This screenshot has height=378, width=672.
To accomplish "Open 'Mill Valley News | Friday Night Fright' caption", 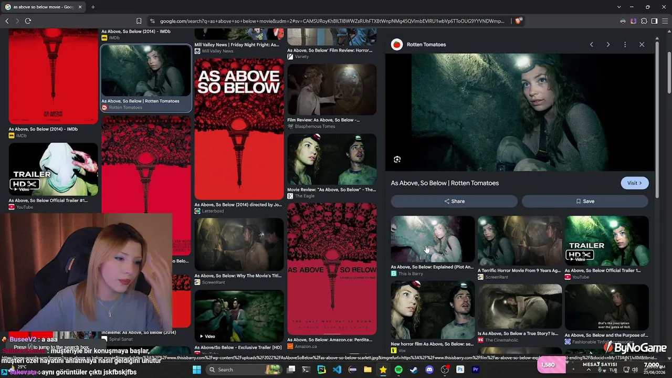I will 237,45.
